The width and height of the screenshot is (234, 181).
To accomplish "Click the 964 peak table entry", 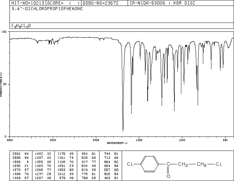I will pos(89,154).
